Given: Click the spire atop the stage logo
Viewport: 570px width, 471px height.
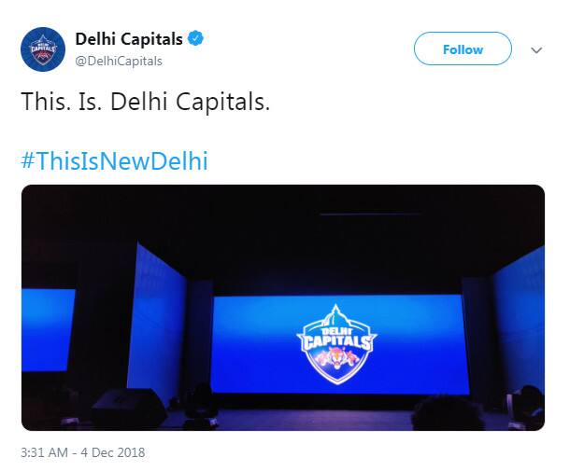Looking at the screenshot, I should coord(335,313).
